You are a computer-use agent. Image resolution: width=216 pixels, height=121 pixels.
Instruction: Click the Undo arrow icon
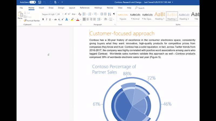pyautogui.click(x=45, y=2)
